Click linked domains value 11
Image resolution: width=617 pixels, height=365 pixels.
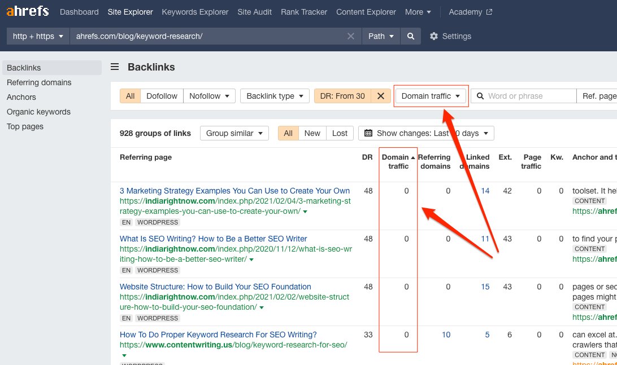pyautogui.click(x=485, y=239)
